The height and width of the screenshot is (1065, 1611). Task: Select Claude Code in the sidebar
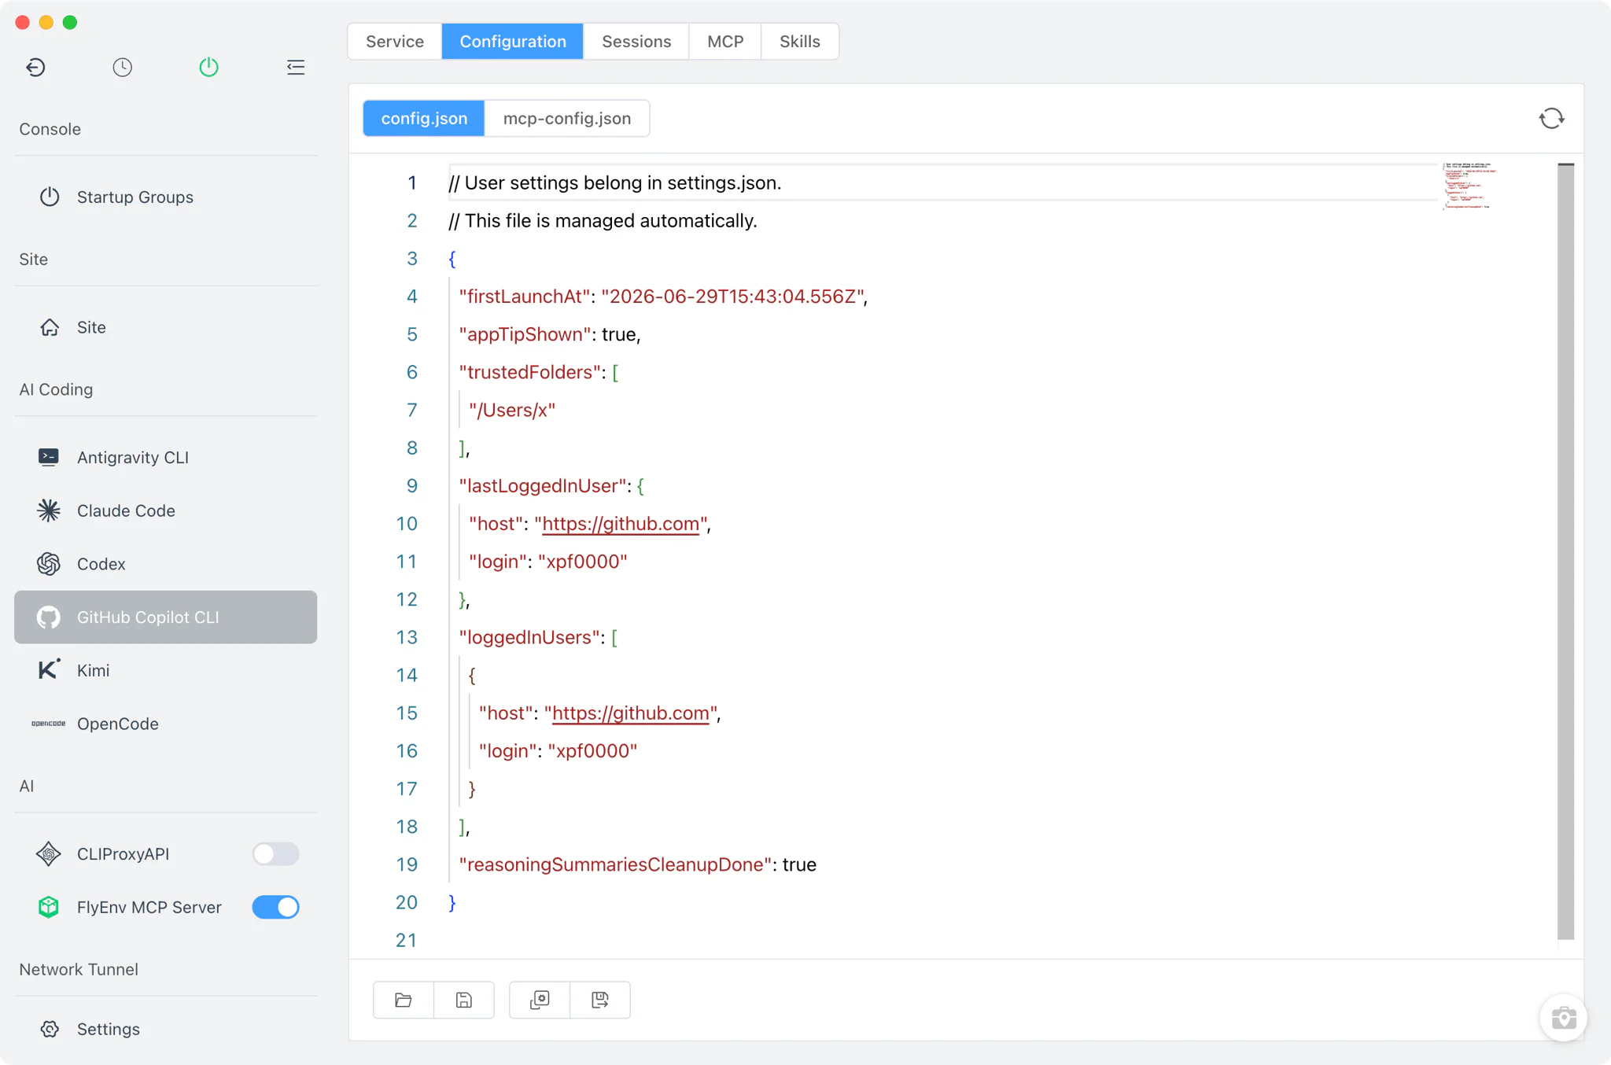pos(166,510)
